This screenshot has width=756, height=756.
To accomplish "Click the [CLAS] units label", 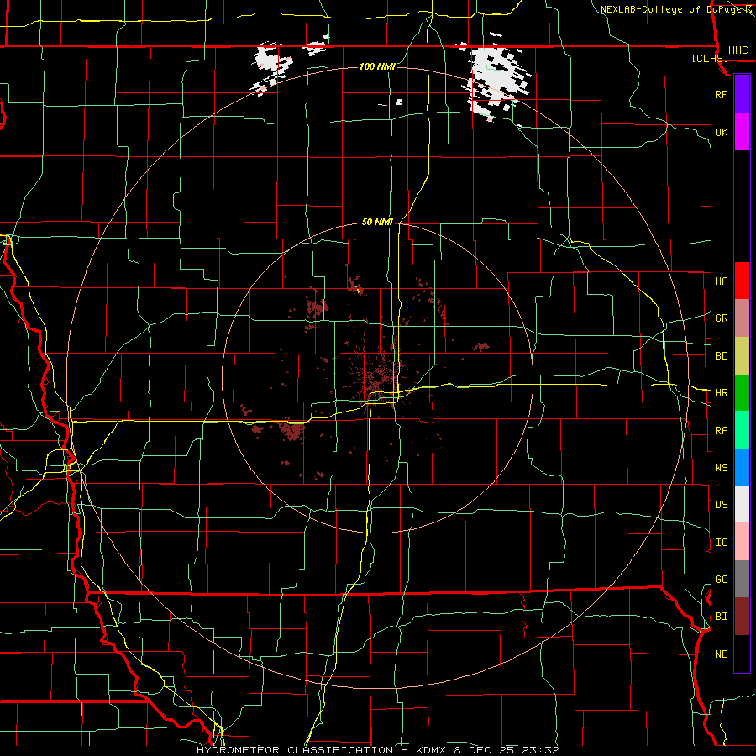I will [710, 58].
